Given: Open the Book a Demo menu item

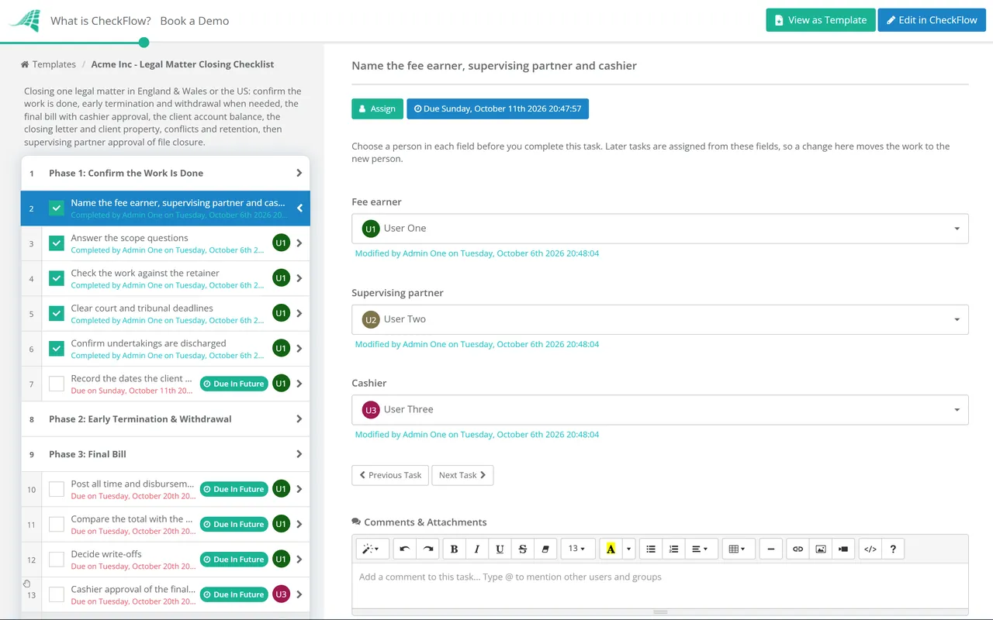Looking at the screenshot, I should pos(195,21).
